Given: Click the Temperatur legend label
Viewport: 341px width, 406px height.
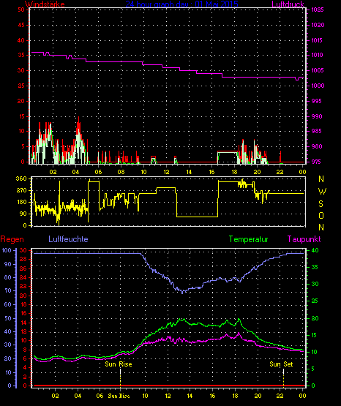Looking at the screenshot, I should tap(248, 239).
